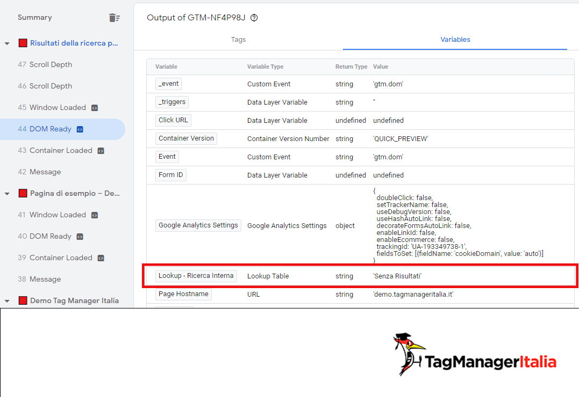Click the clear events trash icon
This screenshot has height=397, width=579.
114,18
